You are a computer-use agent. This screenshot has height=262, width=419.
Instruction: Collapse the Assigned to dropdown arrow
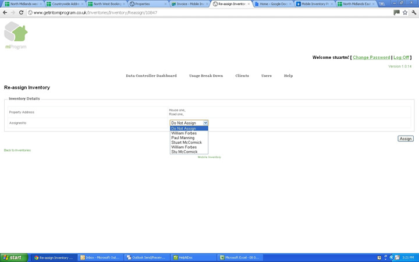coord(205,123)
